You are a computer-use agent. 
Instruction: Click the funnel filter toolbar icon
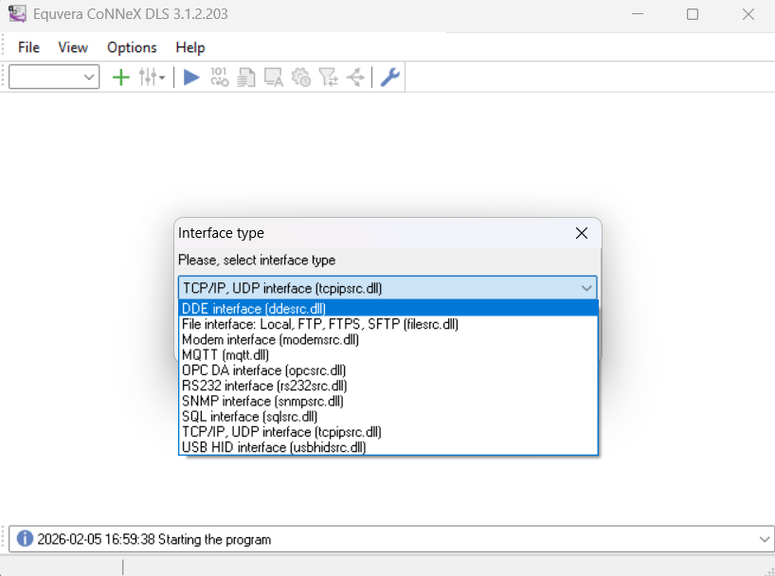[x=329, y=78]
